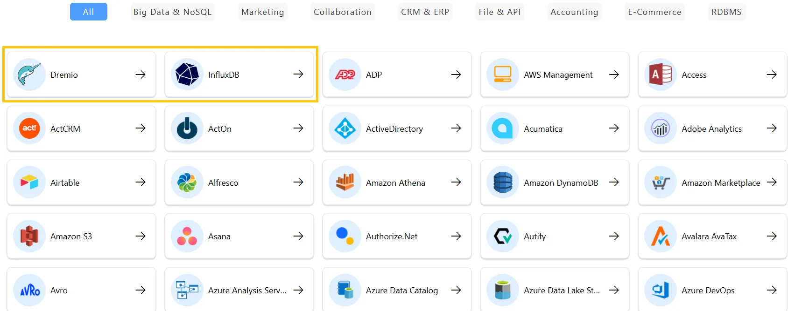Open the Marketing category tab
The height and width of the screenshot is (311, 788).
tap(263, 12)
